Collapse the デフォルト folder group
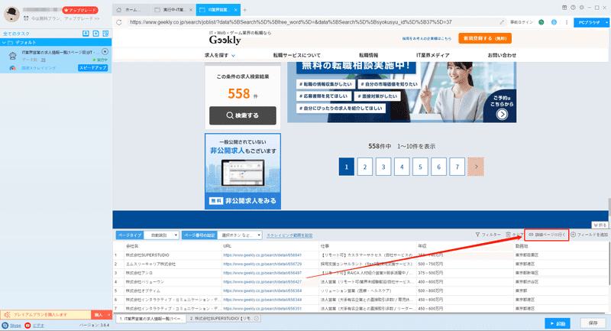Screen dimensions: 611x331 point(4,42)
